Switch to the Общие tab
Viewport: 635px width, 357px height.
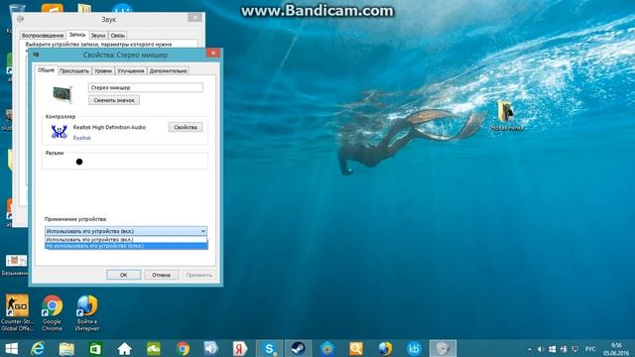point(46,70)
